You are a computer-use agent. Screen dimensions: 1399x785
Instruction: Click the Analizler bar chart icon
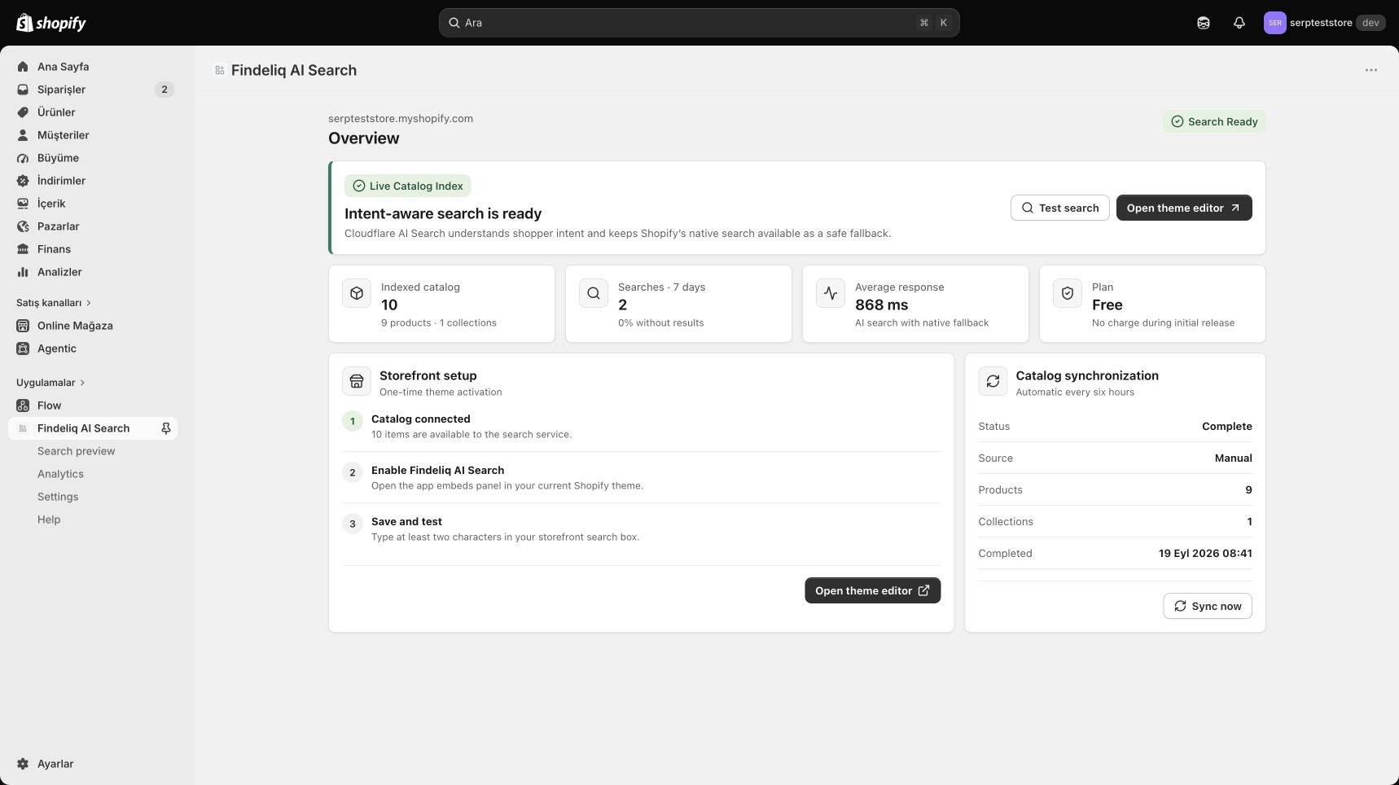pyautogui.click(x=23, y=272)
